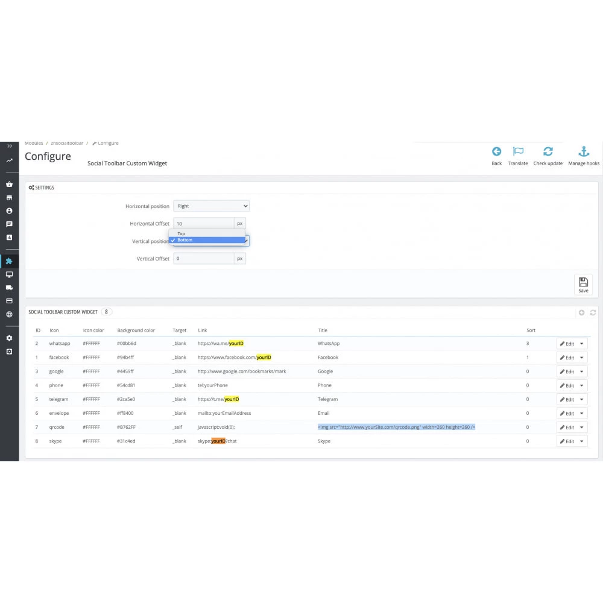Click the Icon color column header
This screenshot has height=603, width=603.
point(93,330)
